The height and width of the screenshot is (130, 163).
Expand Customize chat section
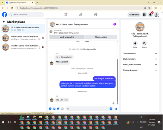pos(140,53)
